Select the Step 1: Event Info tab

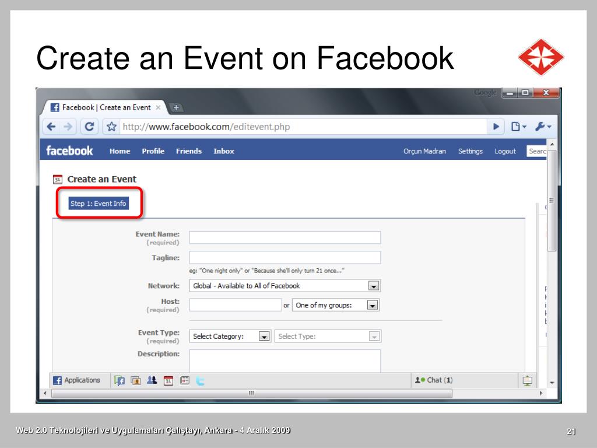tap(98, 204)
